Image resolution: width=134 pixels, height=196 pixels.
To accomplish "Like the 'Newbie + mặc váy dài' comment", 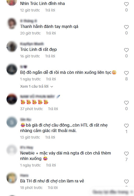I will [126, 154].
